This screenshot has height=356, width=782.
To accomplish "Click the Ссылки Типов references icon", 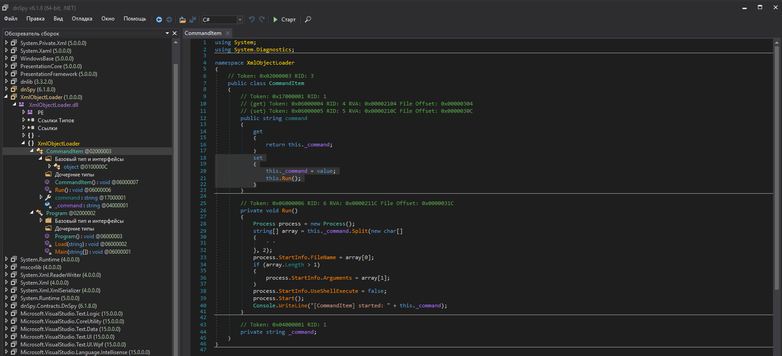I will click(31, 120).
